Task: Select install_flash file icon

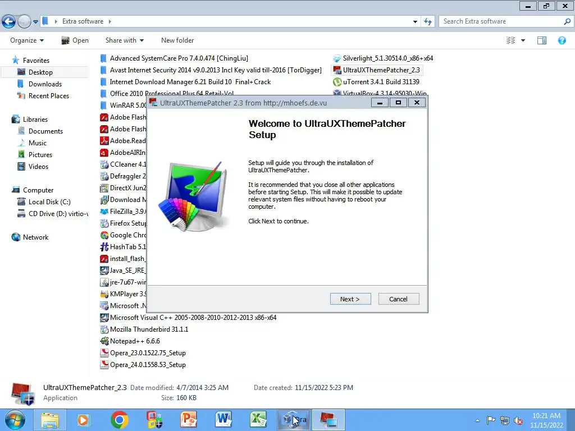Action: pos(104,259)
